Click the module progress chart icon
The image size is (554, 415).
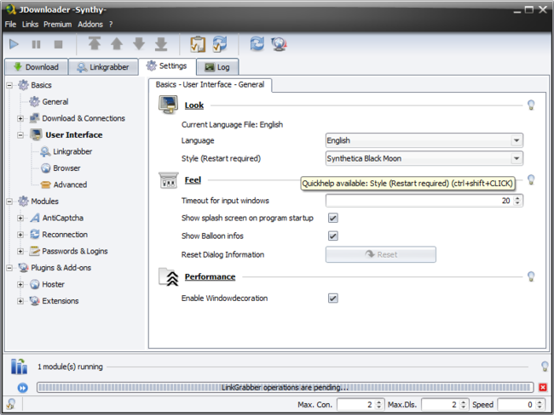pyautogui.click(x=19, y=366)
